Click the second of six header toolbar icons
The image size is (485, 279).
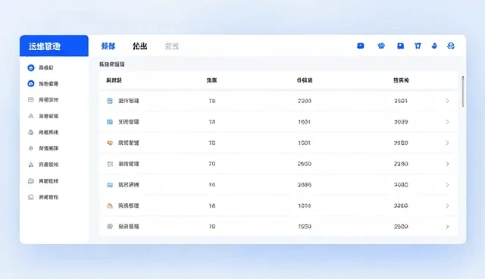click(x=381, y=45)
